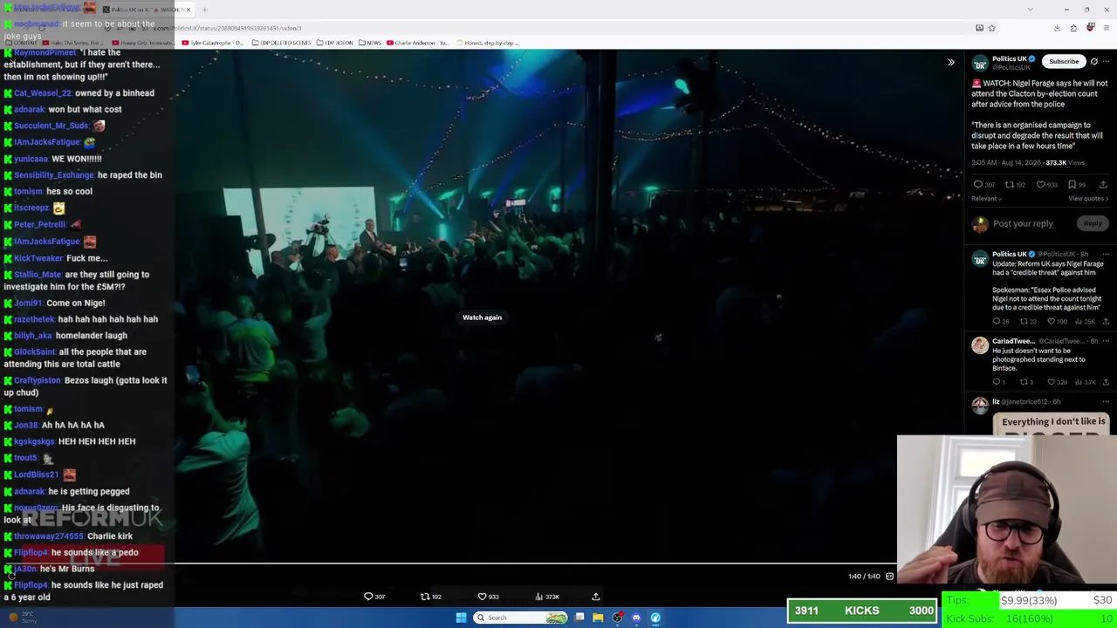Open new browser tab with plus button
The image size is (1117, 628).
(x=204, y=10)
